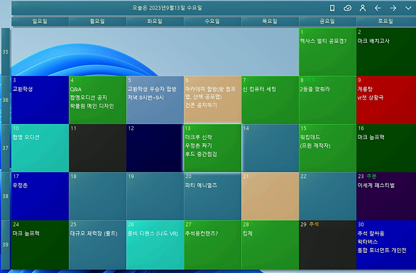Click 2등을 맞춰라 on day 8
Screen dimensions: 416x273
(x=315, y=89)
